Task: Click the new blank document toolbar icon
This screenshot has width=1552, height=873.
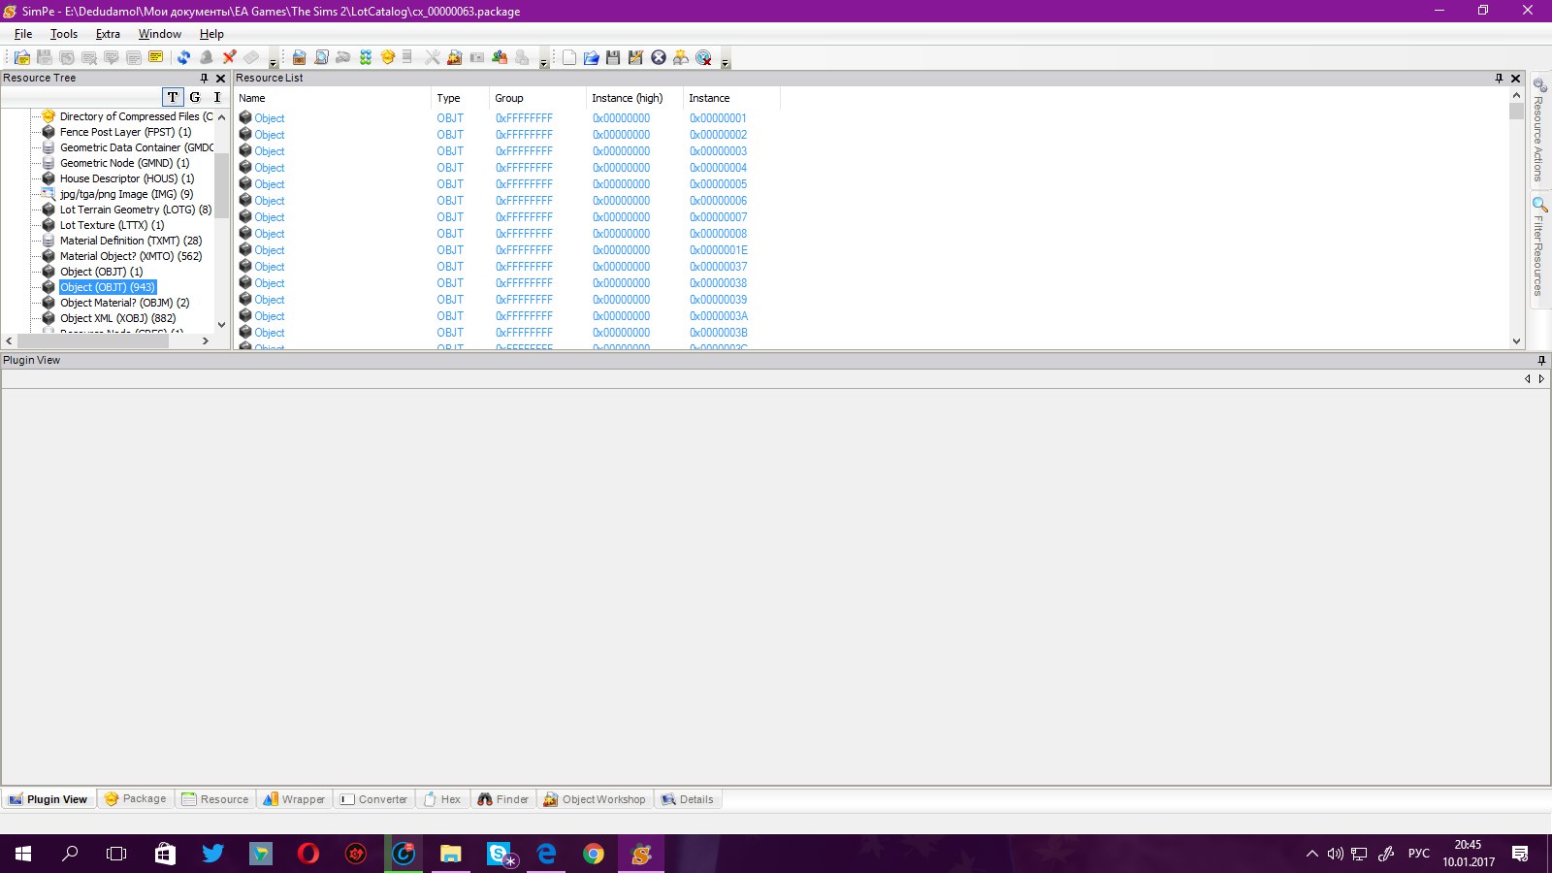Action: (x=569, y=57)
